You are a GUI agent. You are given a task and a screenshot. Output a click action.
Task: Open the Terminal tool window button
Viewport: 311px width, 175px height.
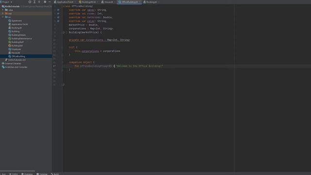tap(42, 174)
